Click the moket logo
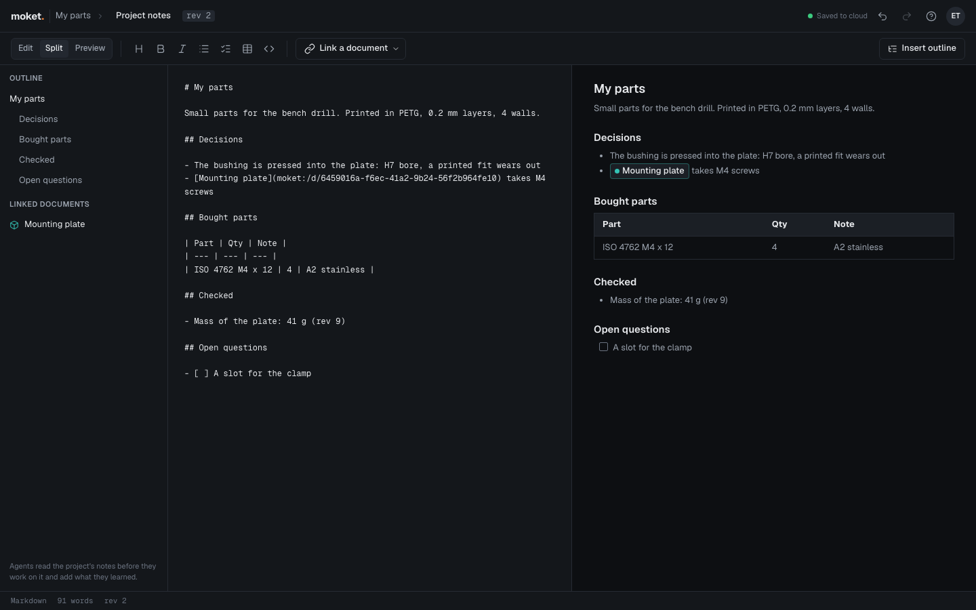The width and height of the screenshot is (976, 610). click(27, 16)
